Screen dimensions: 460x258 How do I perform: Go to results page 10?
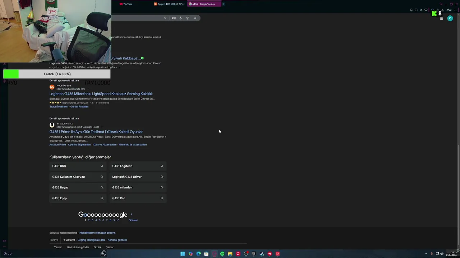(x=118, y=220)
